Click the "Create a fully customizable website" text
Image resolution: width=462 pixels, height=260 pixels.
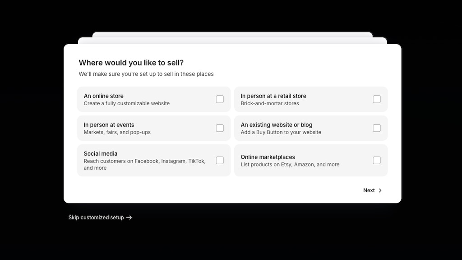127,103
